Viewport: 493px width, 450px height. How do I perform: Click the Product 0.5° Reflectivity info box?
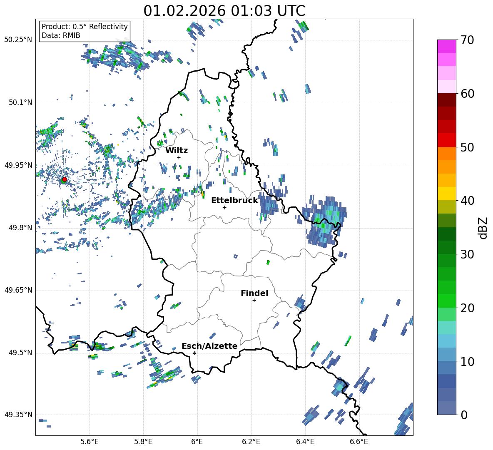point(85,31)
